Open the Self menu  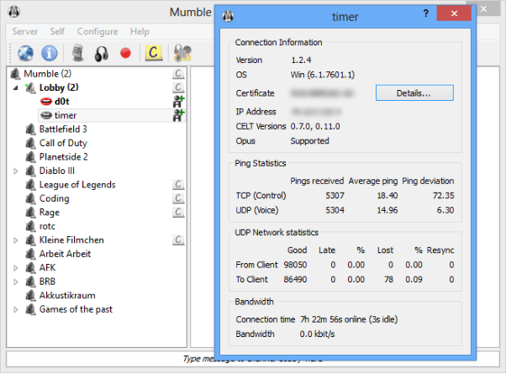point(57,31)
